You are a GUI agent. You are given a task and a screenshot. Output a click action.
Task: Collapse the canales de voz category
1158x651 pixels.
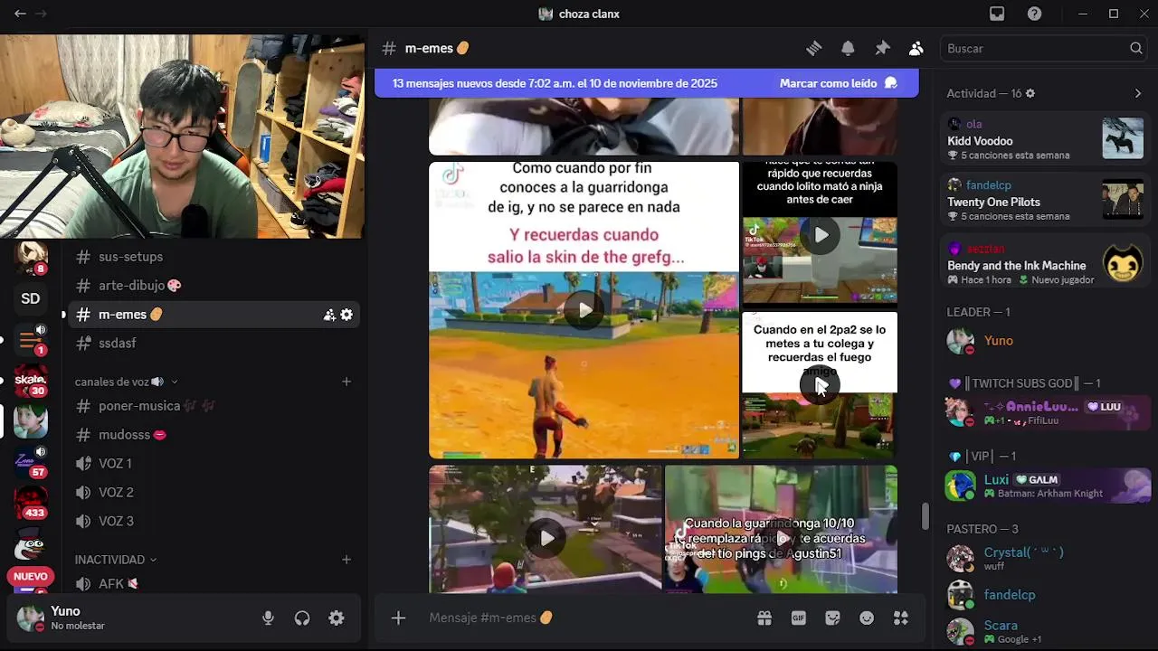click(x=126, y=382)
